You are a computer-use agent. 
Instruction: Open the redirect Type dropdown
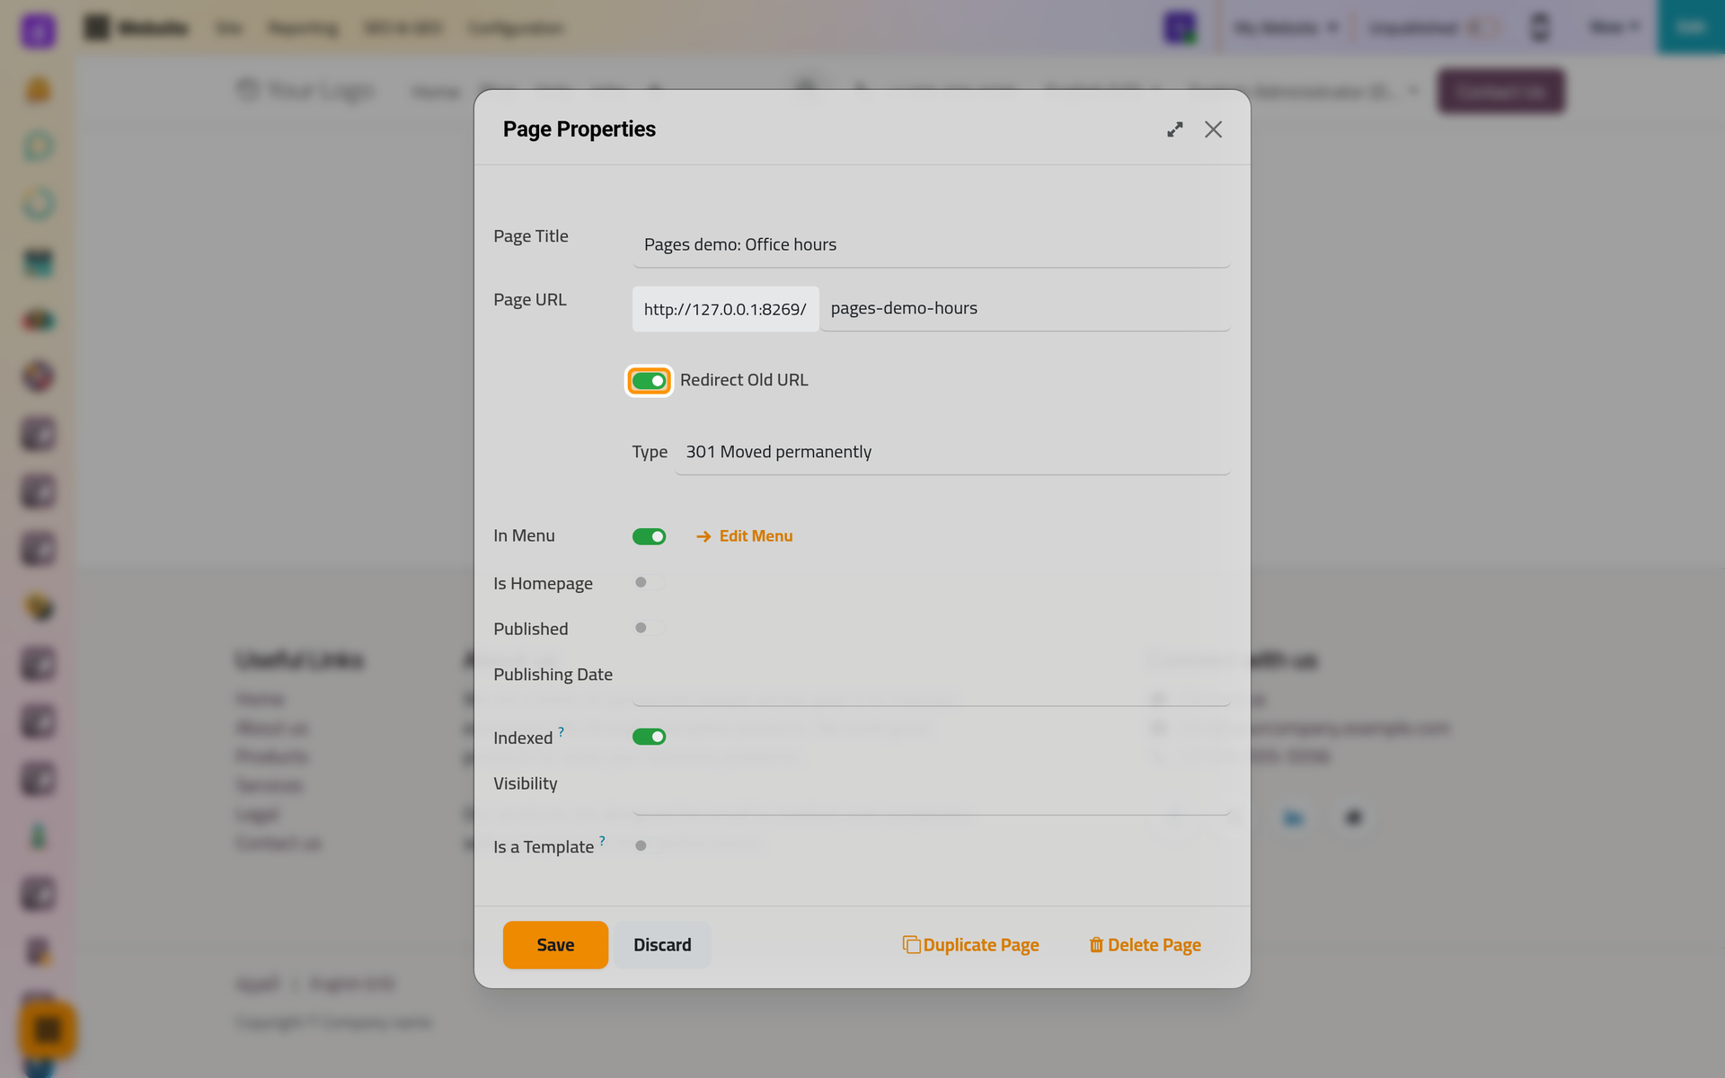(952, 452)
